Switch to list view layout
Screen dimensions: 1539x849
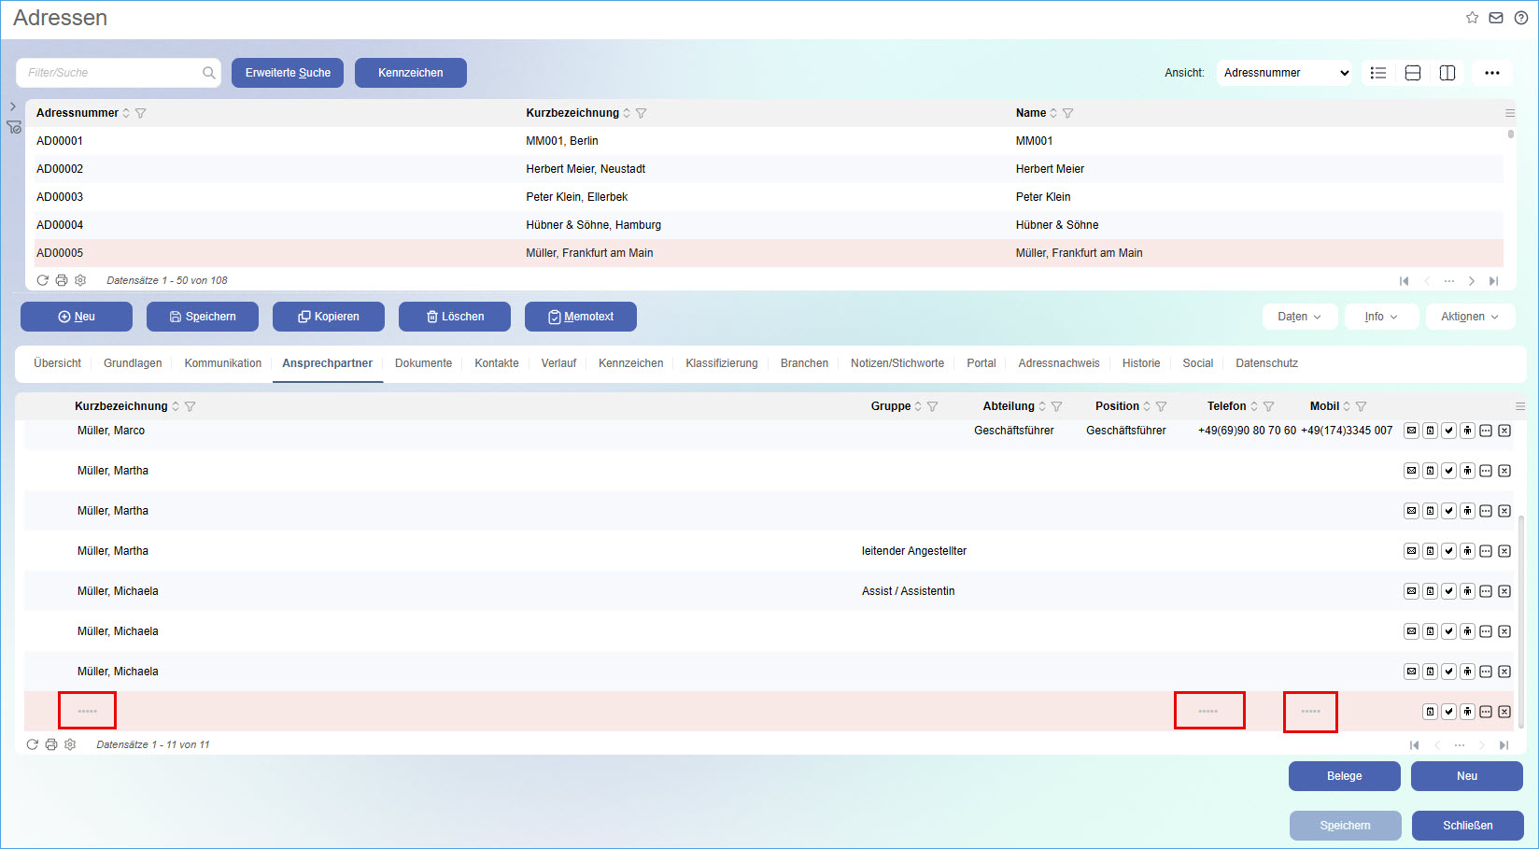1377,73
